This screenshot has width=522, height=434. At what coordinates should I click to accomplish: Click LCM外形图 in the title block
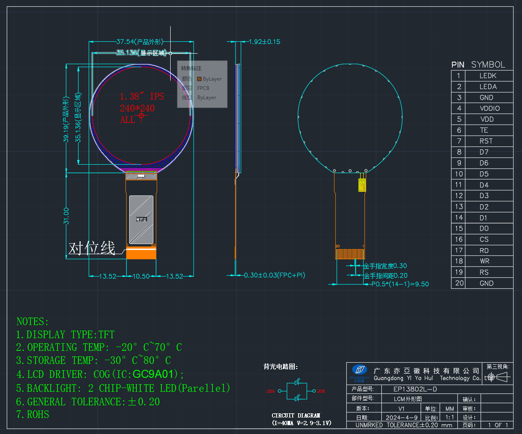pos(408,399)
